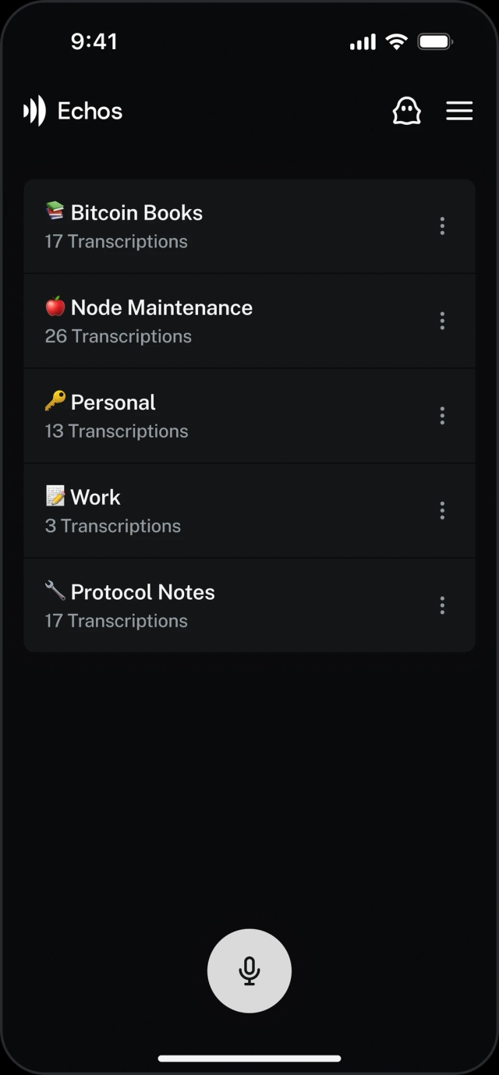Tap the memo emoji on Work folder
Image resolution: width=499 pixels, height=1075 pixels.
(54, 496)
